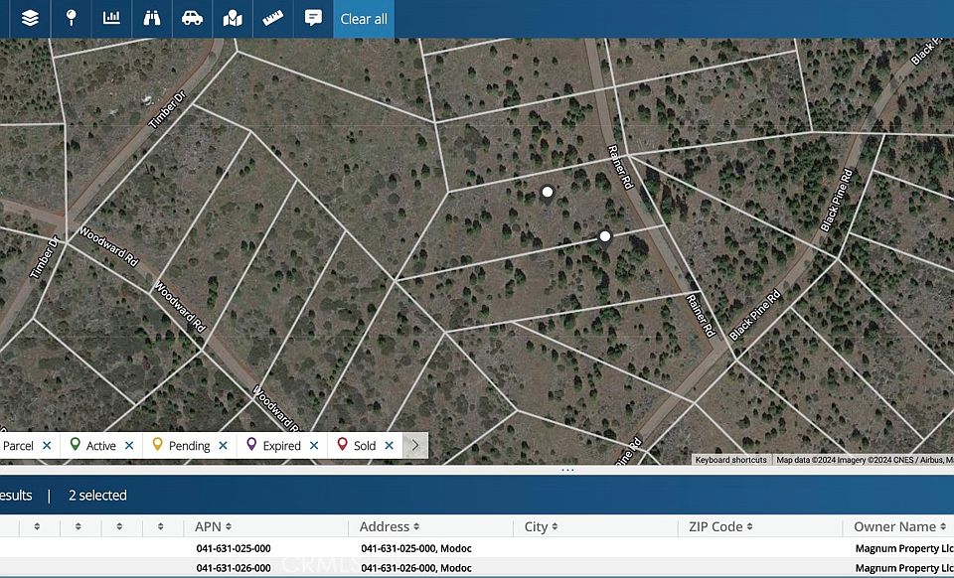Click the third unlabeled column sort arrows
This screenshot has width=954, height=578.
coord(119,526)
